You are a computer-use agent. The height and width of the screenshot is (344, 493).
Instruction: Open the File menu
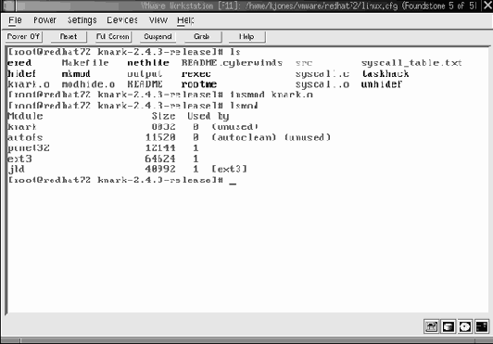(15, 20)
